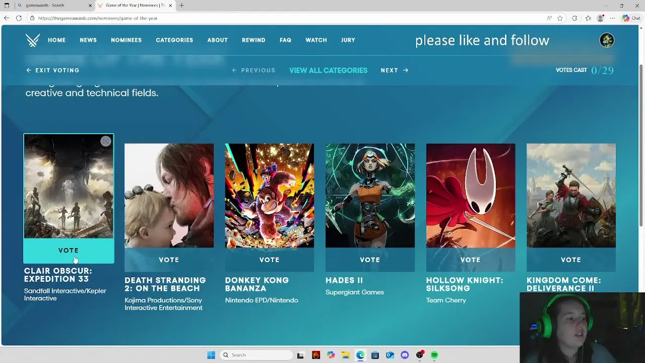
Task: Open Microsoft Store from taskbar
Action: (x=375, y=355)
